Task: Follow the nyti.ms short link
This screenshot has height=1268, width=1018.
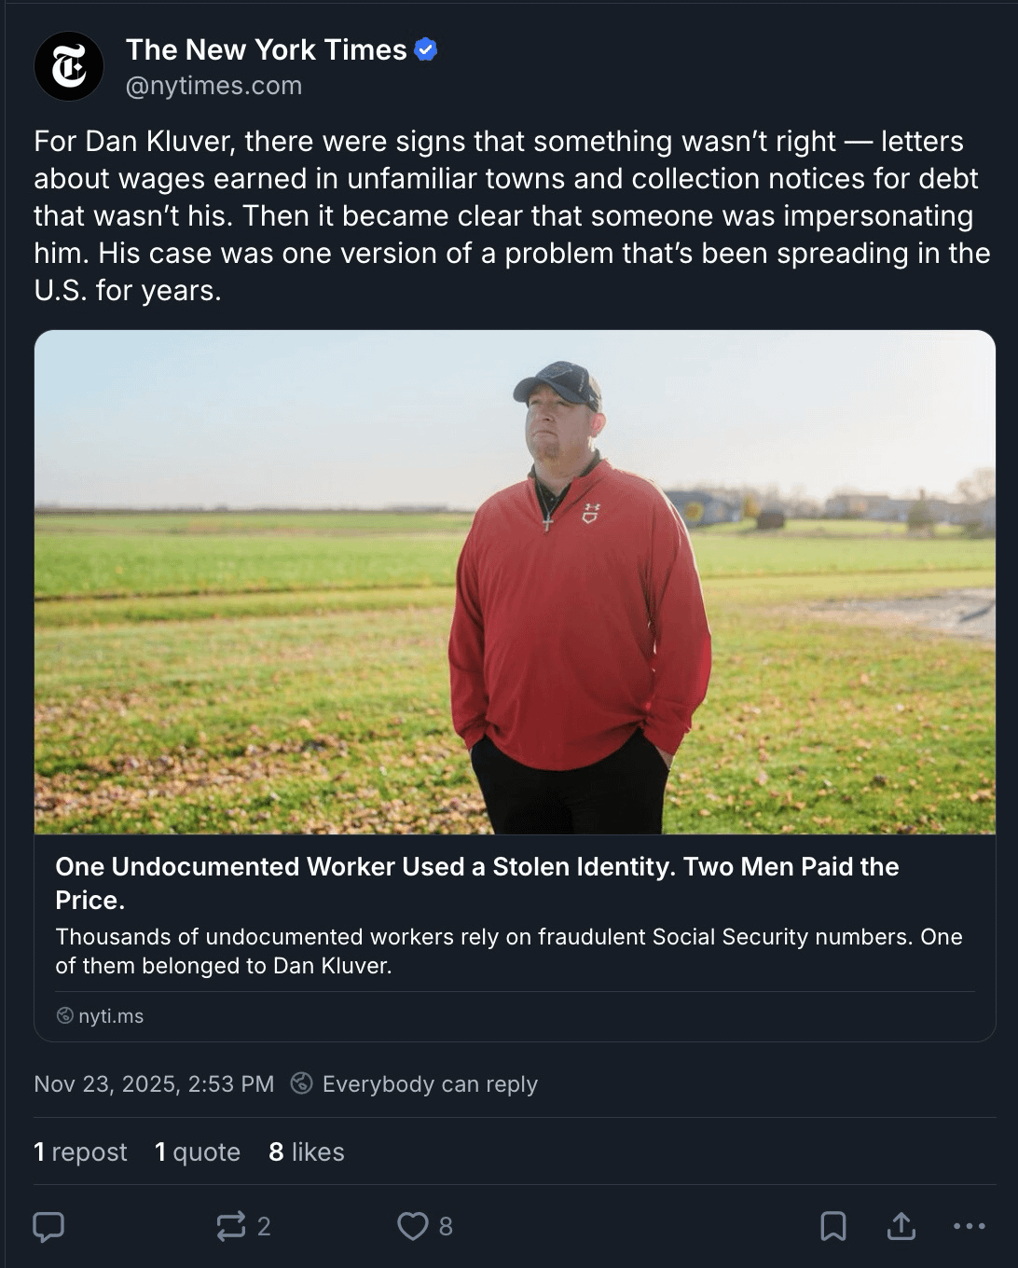Action: coord(110,1015)
